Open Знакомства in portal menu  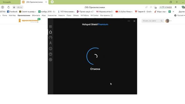[52, 15]
